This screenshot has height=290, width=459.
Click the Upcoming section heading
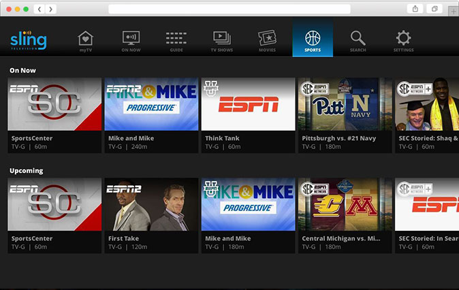pyautogui.click(x=27, y=171)
